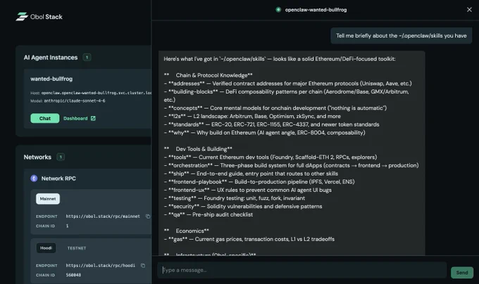
Task: Click the Networks section heading
Action: tap(37, 157)
